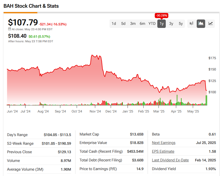Screen dimensions: 220x176
Task: Click the Market Cap value $13.65B
Action: (137, 134)
